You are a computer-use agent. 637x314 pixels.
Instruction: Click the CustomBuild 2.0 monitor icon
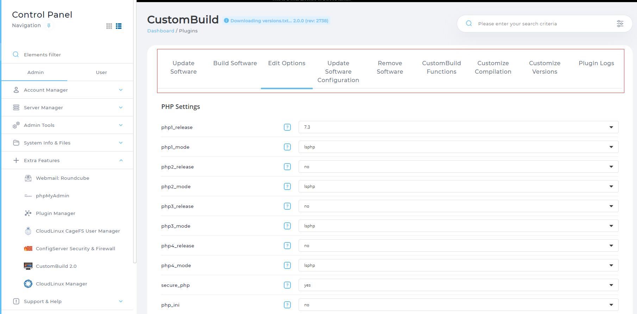[28, 266]
